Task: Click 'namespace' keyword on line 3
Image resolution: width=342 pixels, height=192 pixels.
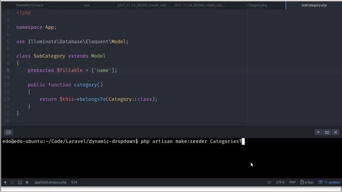Action: coord(29,27)
